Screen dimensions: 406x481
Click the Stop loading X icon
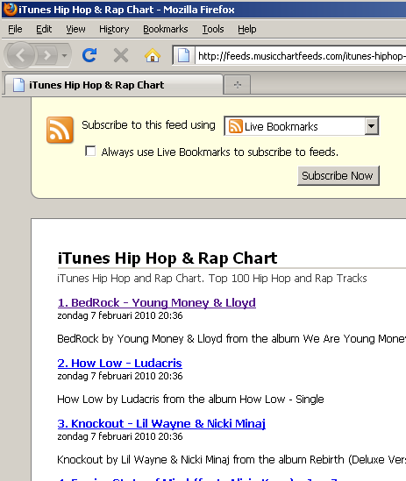(121, 55)
